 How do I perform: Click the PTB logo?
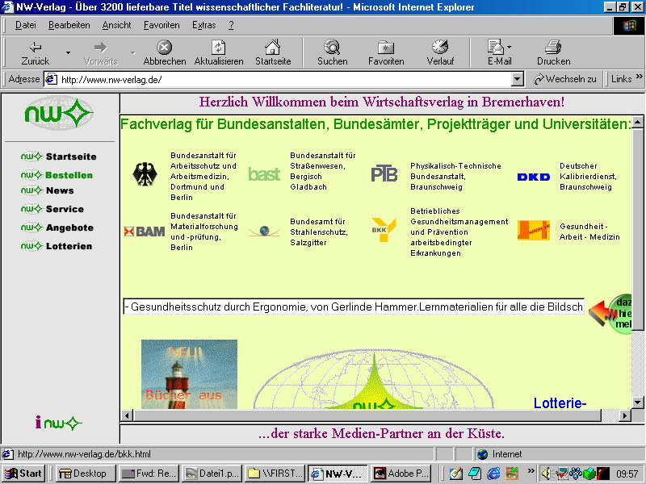pyautogui.click(x=384, y=173)
